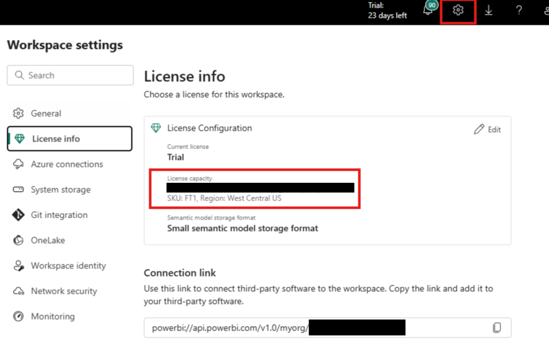Copy the connection link with the copy icon

pos(497,327)
